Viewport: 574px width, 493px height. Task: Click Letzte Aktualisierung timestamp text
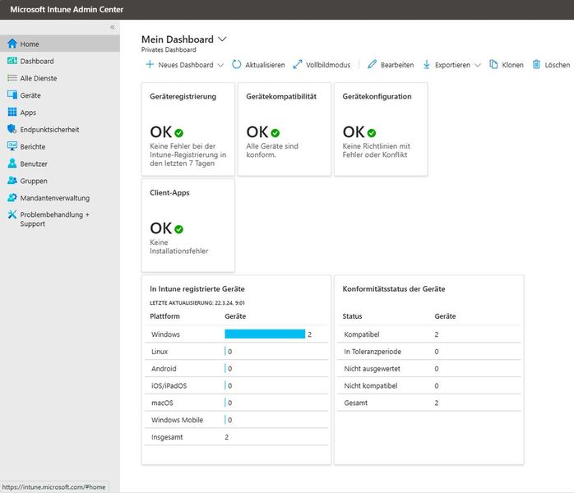[197, 303]
